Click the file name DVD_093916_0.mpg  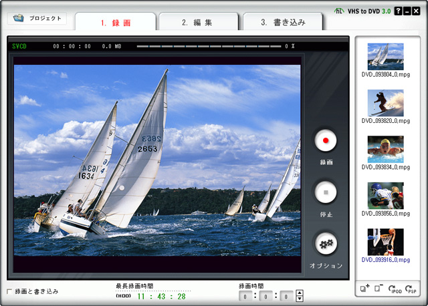[x=385, y=260]
